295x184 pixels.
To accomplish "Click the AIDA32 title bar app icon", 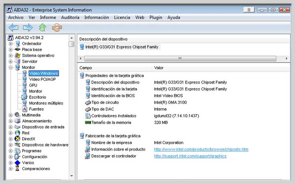I will (x=10, y=10).
